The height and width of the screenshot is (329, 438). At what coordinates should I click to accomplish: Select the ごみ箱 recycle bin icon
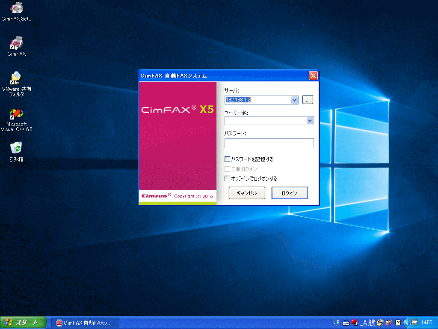point(16,152)
